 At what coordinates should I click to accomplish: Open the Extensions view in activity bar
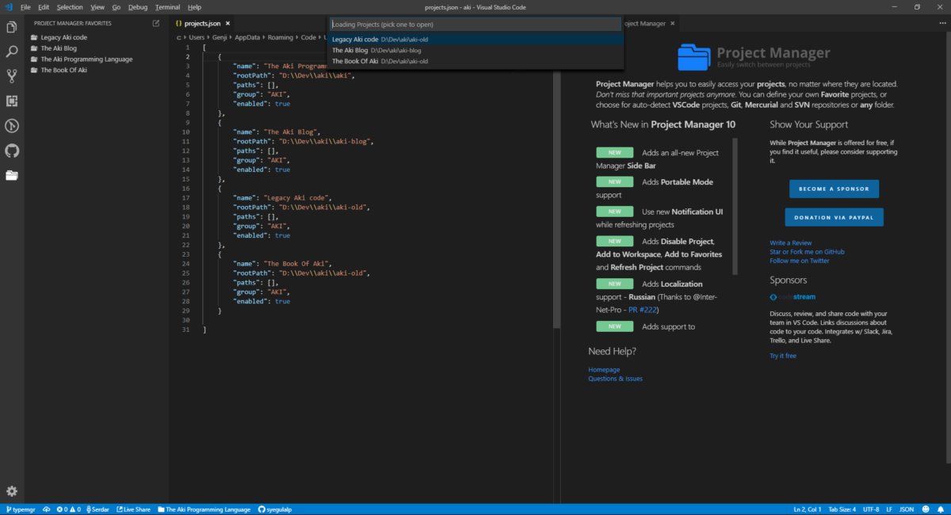(12, 101)
